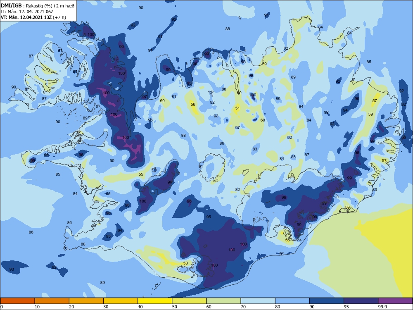Select the '40' label on the color scale
The width and height of the screenshot is (413, 310).
(140, 307)
